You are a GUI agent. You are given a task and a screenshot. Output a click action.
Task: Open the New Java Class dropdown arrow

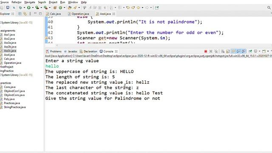(64, 8)
